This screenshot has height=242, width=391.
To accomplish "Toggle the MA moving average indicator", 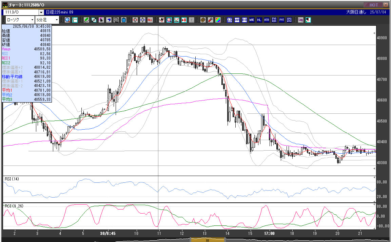I will (237, 20).
